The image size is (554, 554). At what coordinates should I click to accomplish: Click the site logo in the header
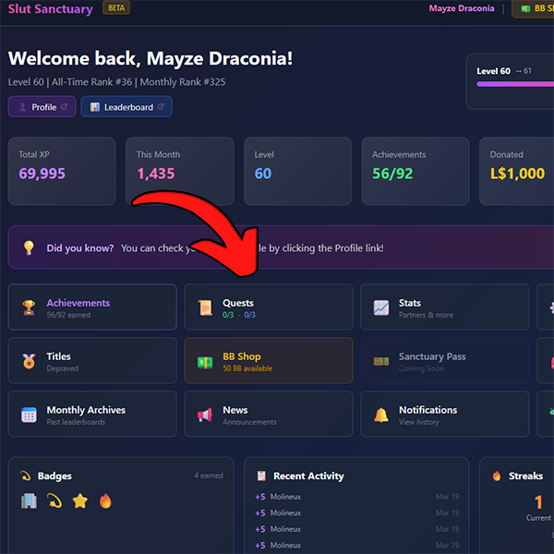click(50, 9)
